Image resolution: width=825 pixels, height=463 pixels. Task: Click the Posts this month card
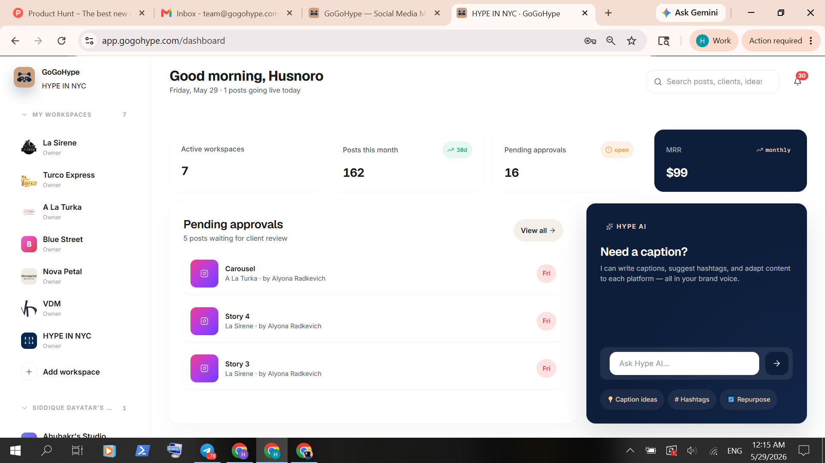(407, 161)
